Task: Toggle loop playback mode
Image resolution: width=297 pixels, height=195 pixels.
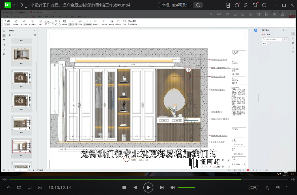Action: (x=19, y=187)
